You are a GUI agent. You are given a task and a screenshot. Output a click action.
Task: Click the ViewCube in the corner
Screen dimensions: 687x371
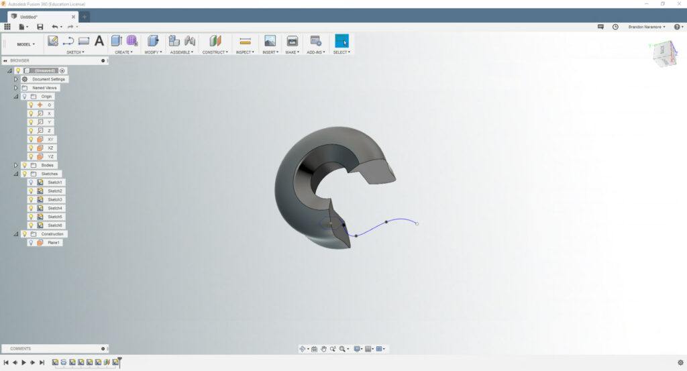pos(664,54)
